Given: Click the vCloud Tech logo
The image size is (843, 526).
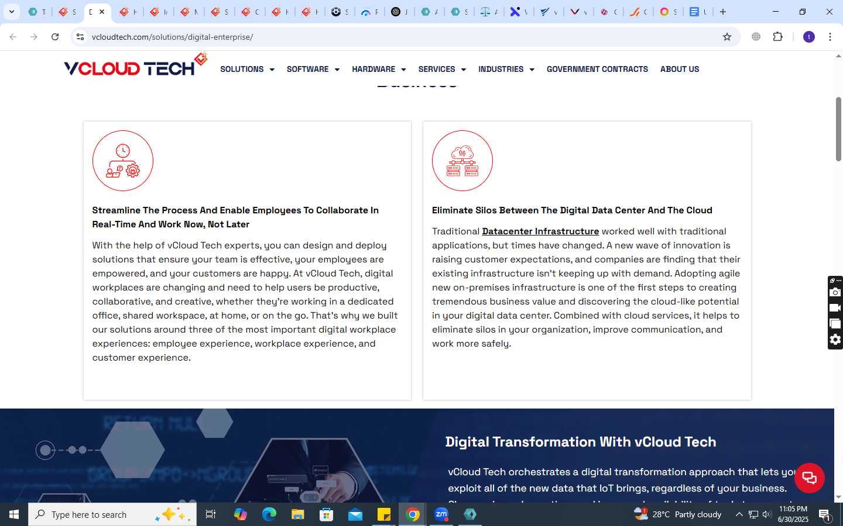Looking at the screenshot, I should 136,65.
